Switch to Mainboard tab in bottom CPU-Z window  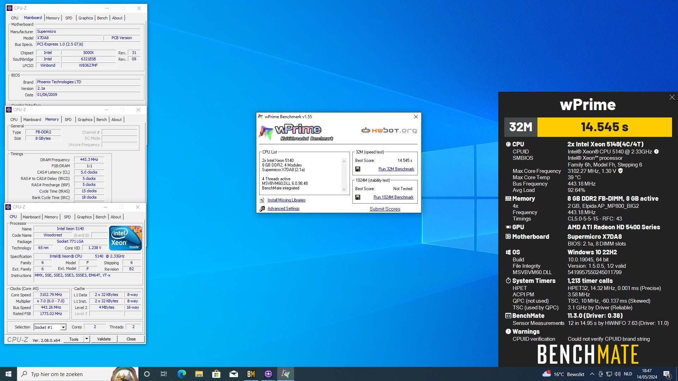pos(31,217)
